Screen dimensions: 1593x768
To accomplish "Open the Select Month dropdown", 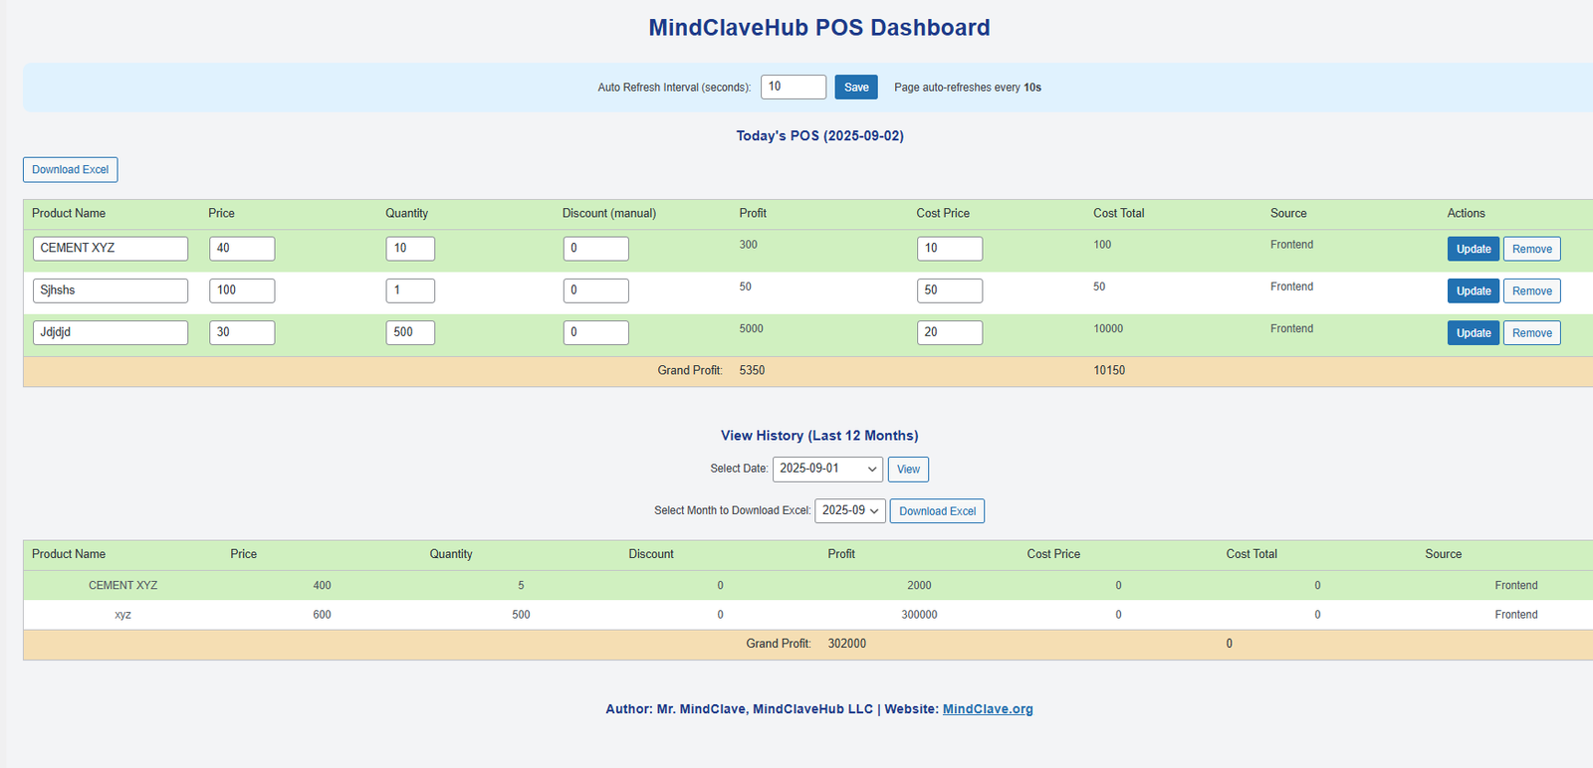I will tap(849, 510).
